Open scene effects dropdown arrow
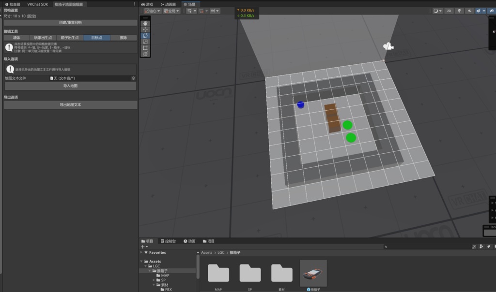 click(x=484, y=11)
